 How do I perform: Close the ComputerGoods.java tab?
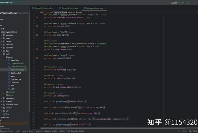(x=105, y=8)
